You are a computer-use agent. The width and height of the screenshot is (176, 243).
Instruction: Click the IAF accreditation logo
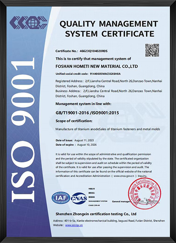coord(61,198)
